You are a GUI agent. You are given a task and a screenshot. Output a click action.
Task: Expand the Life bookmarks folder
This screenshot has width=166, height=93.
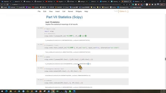click(x=99, y=7)
